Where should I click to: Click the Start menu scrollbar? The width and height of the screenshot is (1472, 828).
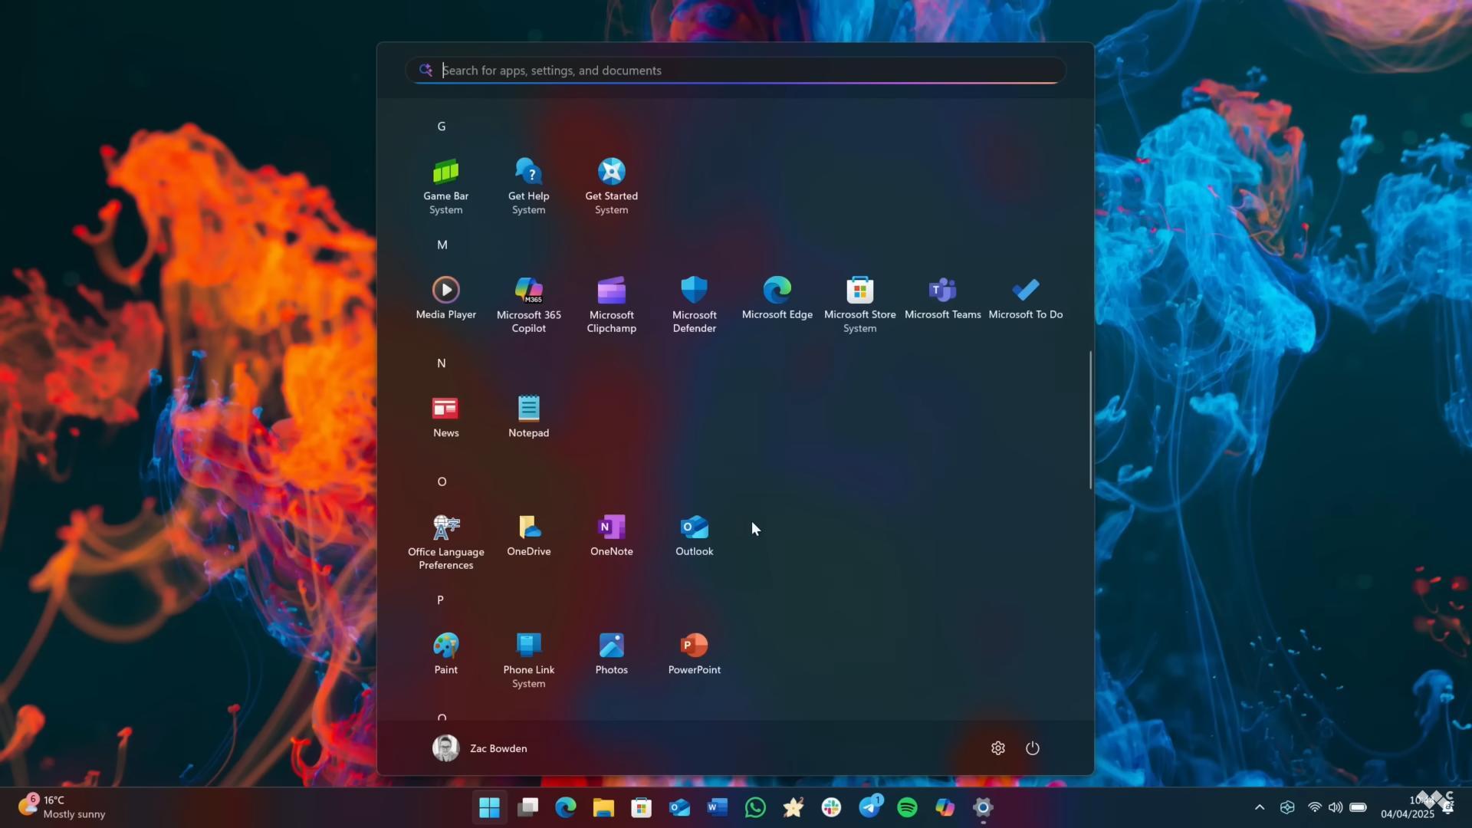[x=1090, y=419]
